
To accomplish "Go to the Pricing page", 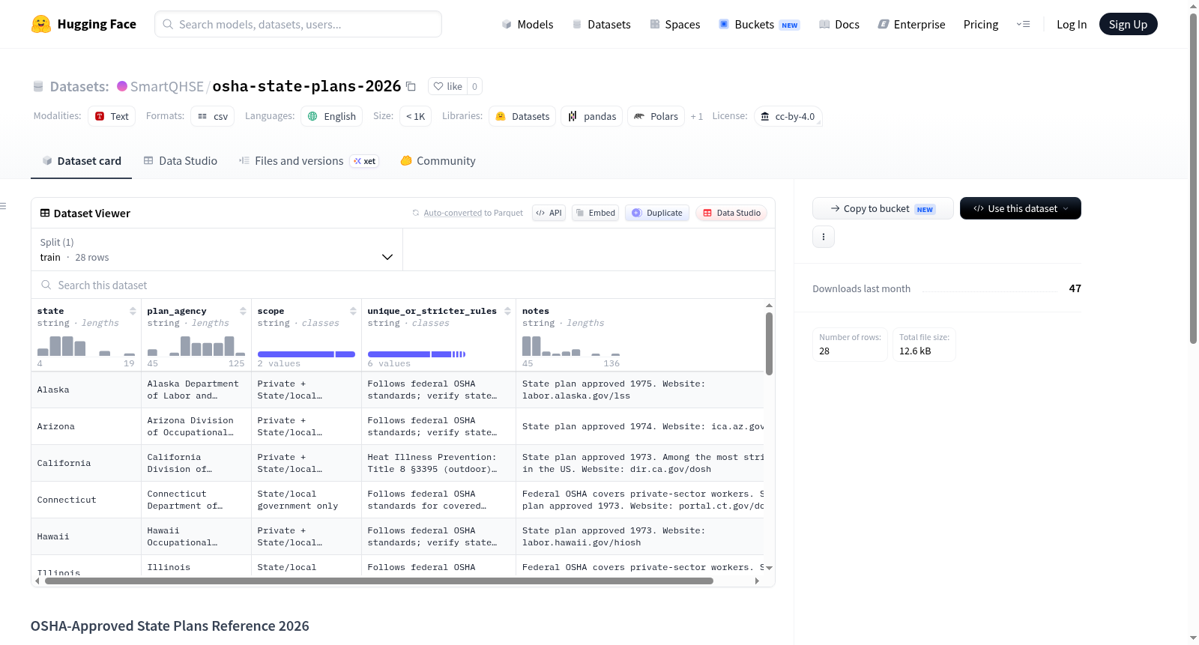I will point(981,24).
